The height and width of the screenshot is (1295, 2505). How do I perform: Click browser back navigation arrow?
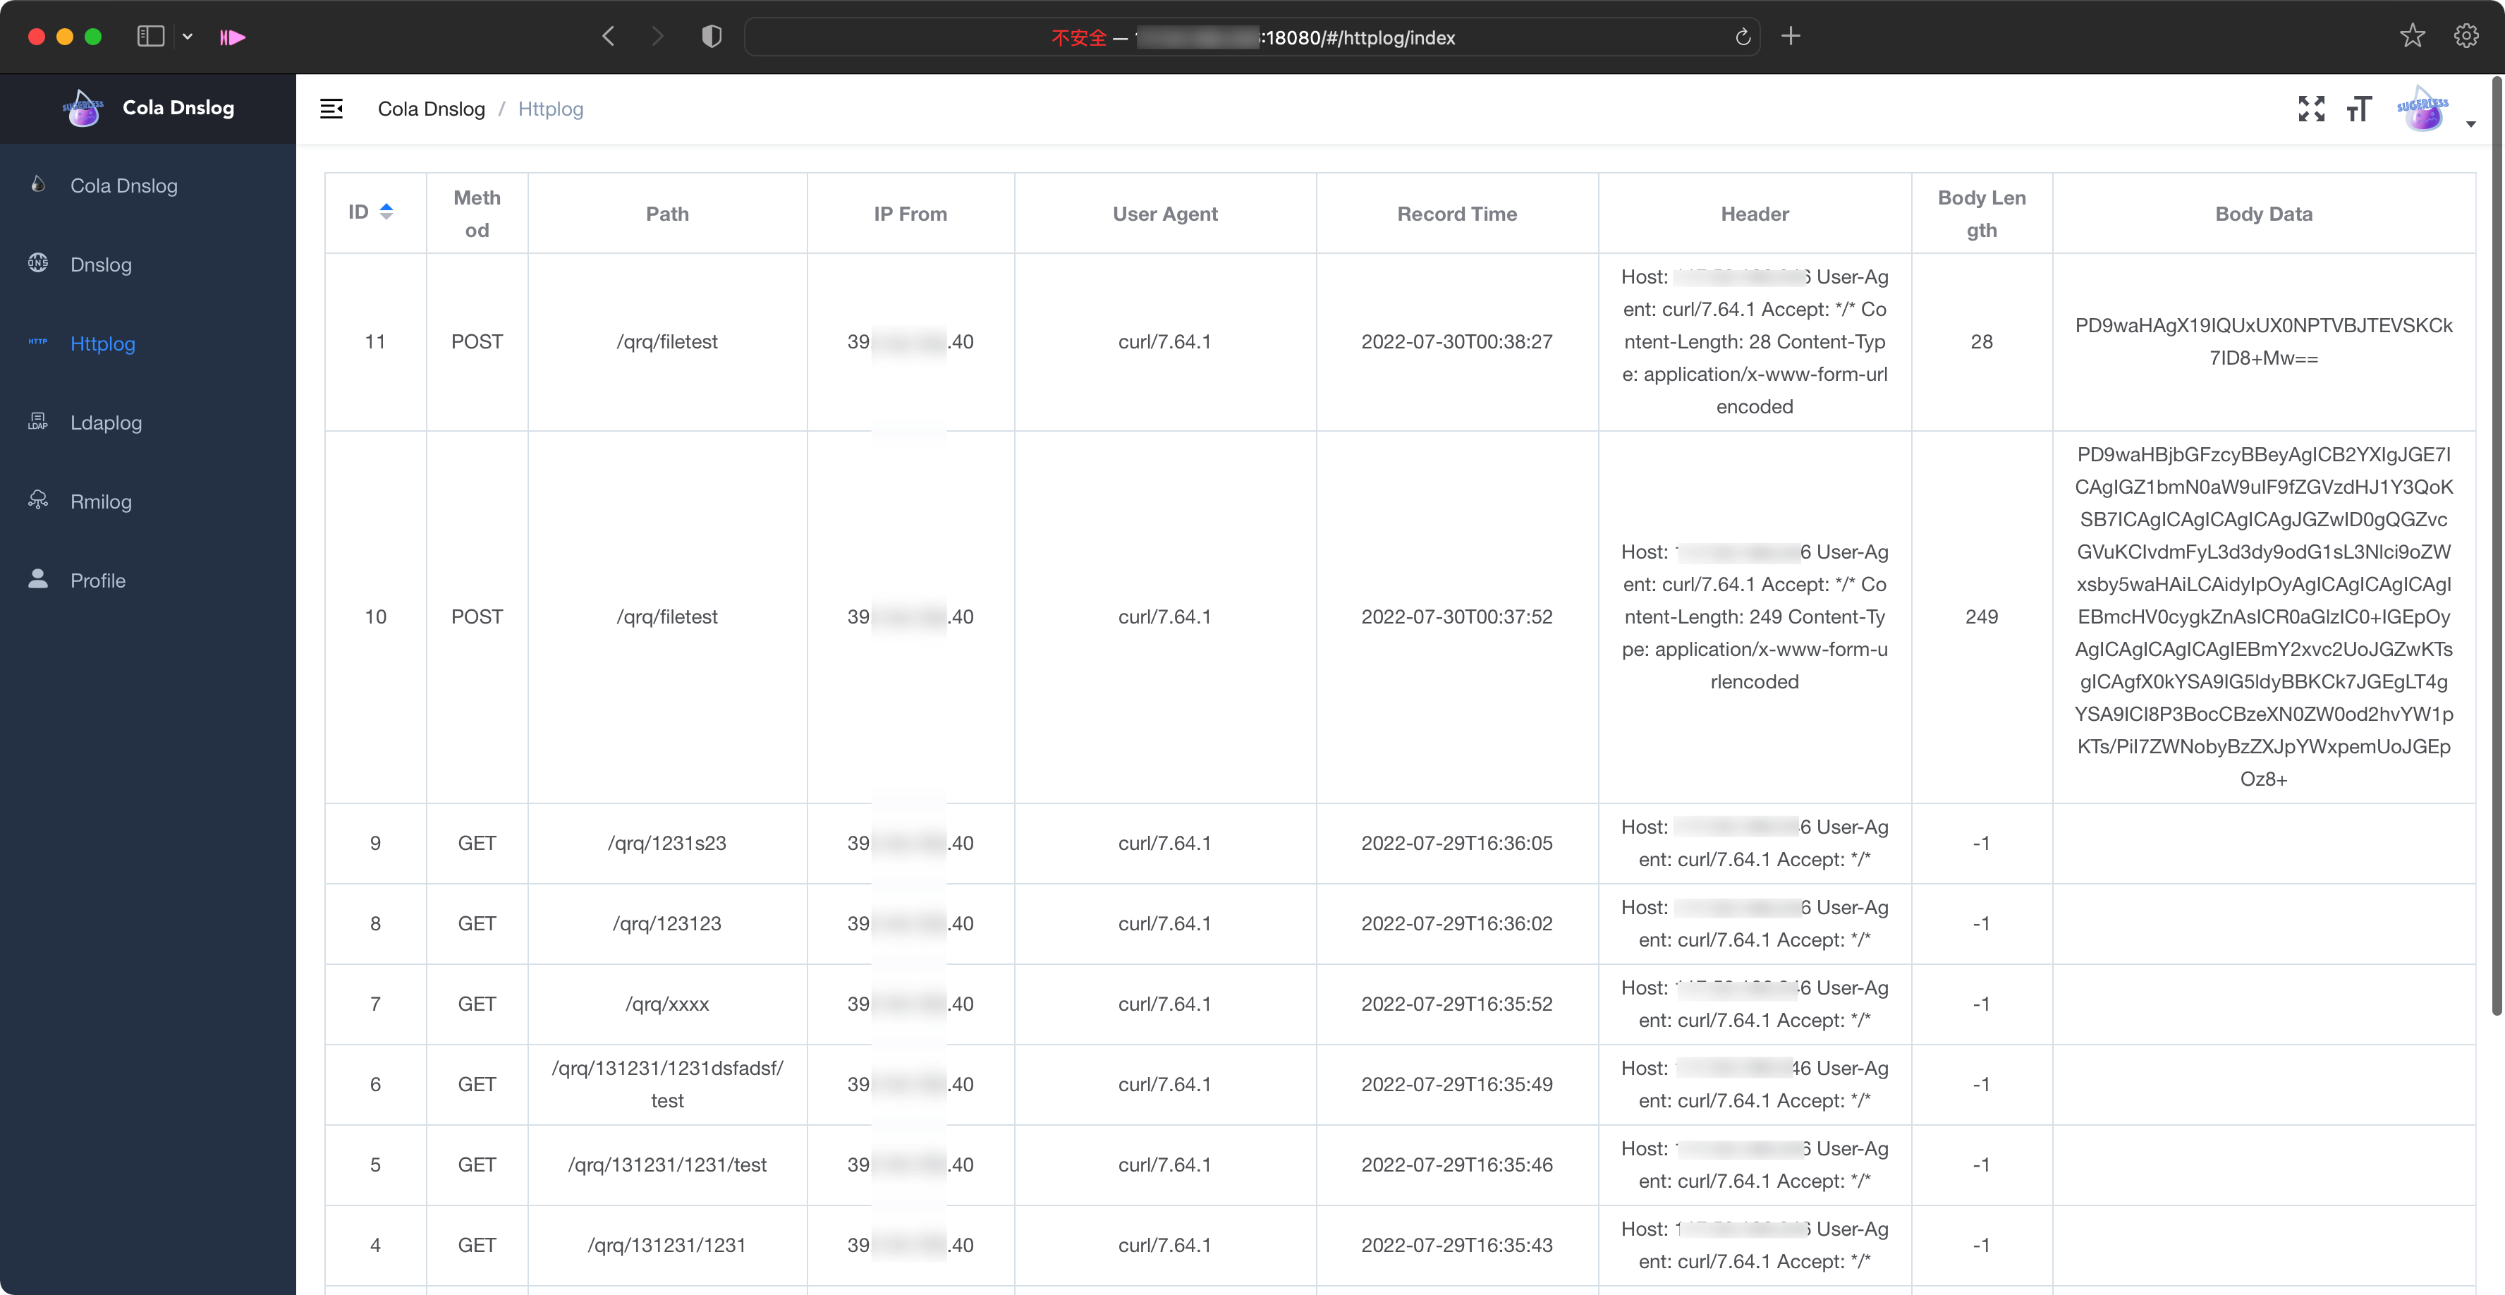pyautogui.click(x=609, y=37)
